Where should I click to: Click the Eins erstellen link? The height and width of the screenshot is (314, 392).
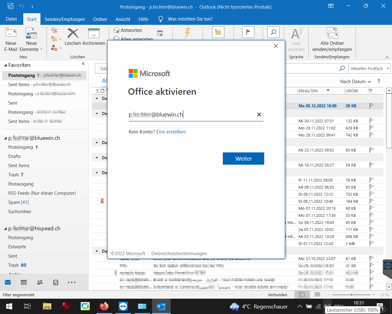pos(170,132)
